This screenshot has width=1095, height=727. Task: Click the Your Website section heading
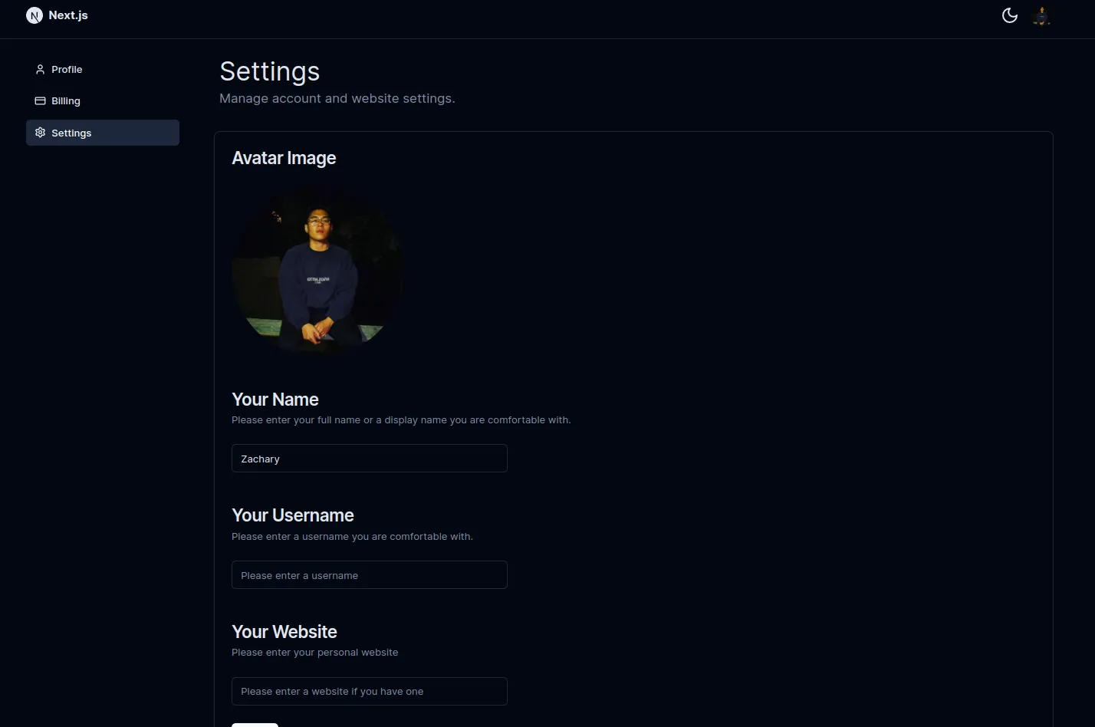(x=284, y=632)
